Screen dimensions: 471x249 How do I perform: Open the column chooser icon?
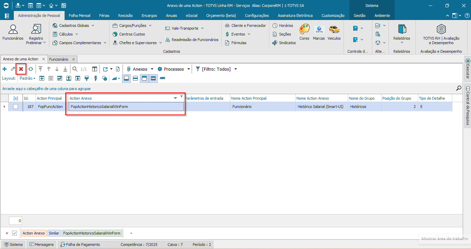[95, 69]
